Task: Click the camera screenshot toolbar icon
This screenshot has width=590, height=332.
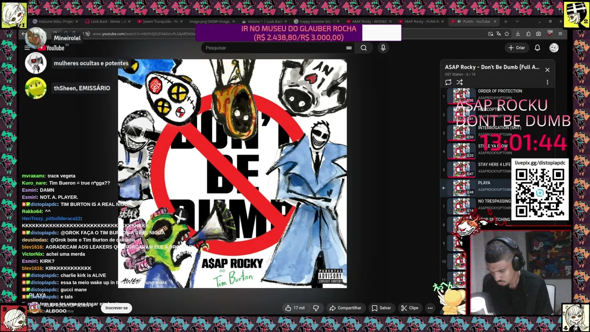Action: click(x=538, y=34)
